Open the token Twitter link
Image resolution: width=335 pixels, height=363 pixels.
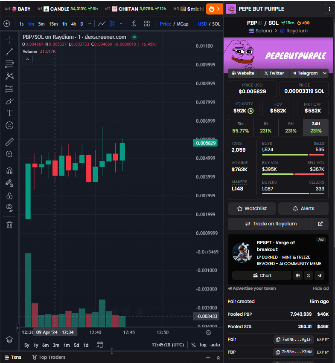point(274,73)
